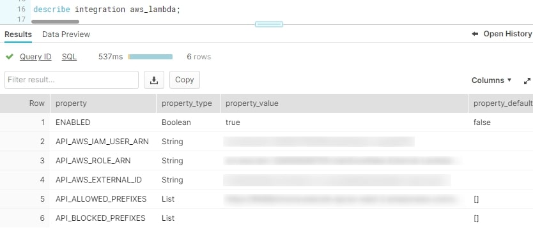Select the ENABLED property cell
The width and height of the screenshot is (533, 245).
pos(73,122)
